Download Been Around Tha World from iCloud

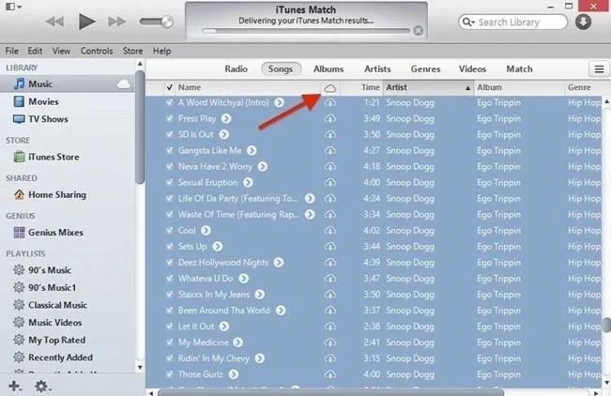330,311
